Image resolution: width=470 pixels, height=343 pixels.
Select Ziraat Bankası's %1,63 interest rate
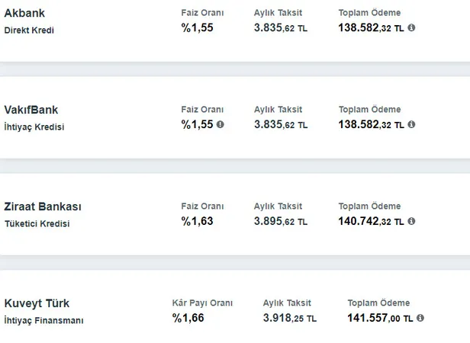(197, 221)
